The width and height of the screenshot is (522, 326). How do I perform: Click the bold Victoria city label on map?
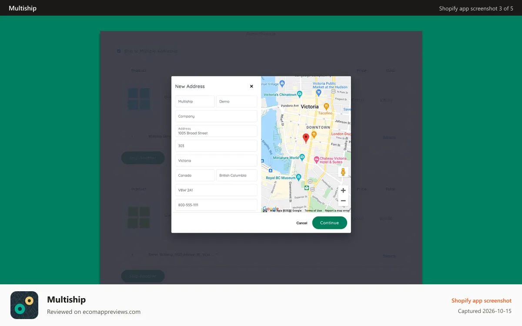(310, 106)
